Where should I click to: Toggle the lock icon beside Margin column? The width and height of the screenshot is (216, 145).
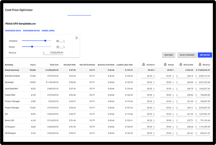pyautogui.click(x=165, y=64)
